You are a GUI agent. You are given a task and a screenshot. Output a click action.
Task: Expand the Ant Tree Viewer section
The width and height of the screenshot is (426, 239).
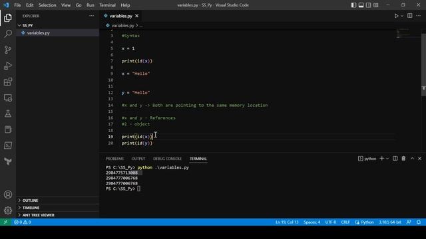pos(57,215)
